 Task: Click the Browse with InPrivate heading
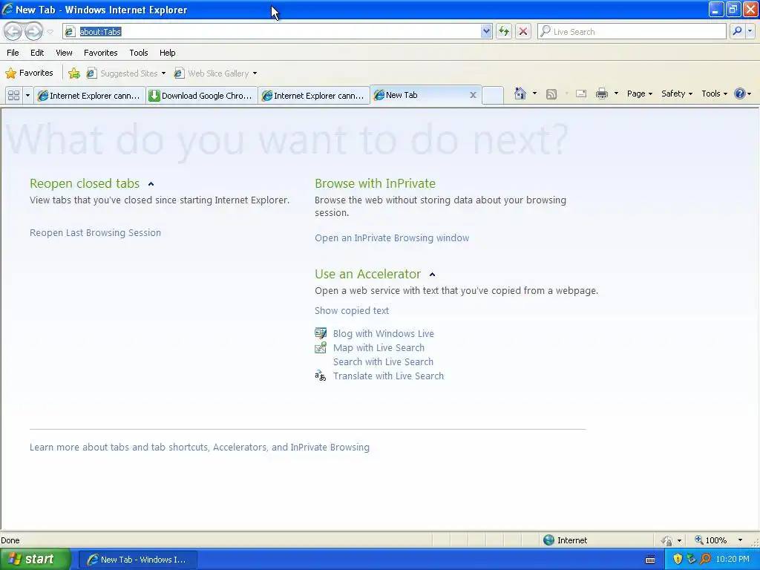[375, 183]
